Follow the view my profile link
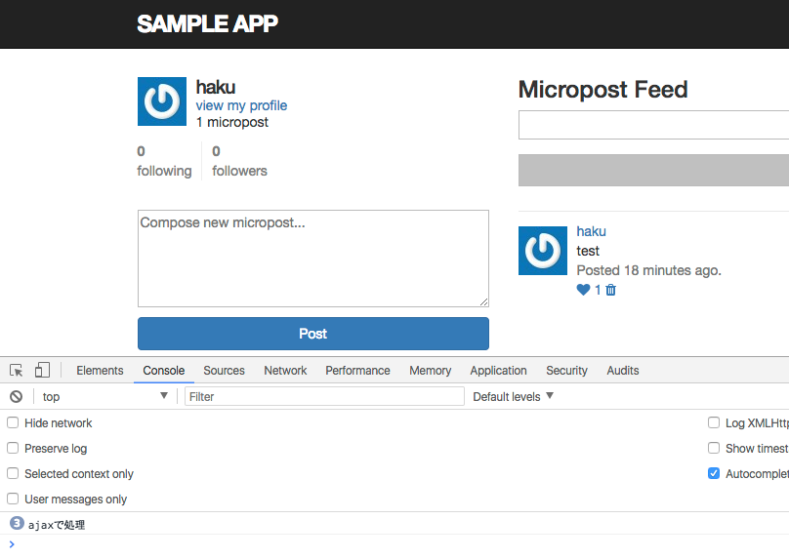 pyautogui.click(x=241, y=105)
